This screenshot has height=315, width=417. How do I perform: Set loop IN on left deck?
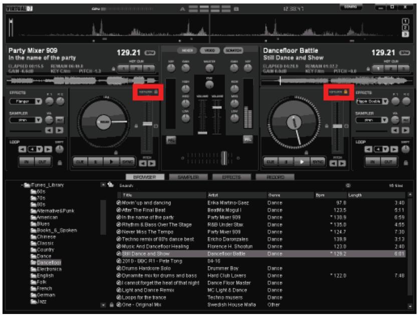click(27, 162)
